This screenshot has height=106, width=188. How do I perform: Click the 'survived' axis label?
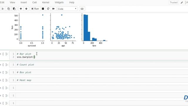point(32,46)
